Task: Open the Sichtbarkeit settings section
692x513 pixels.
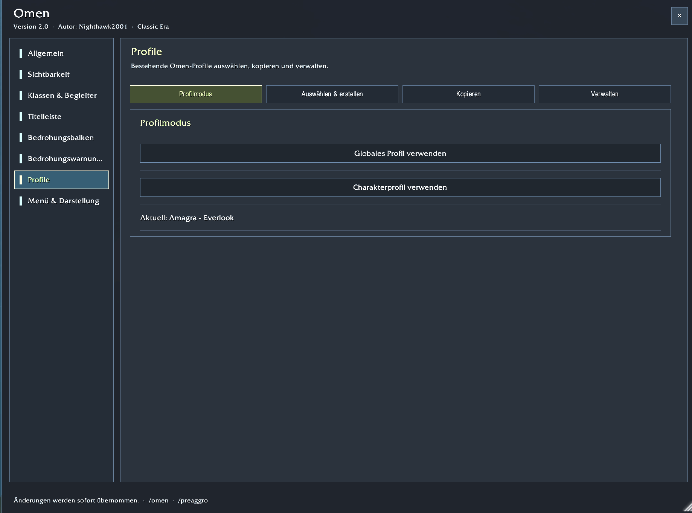Action: coord(61,74)
